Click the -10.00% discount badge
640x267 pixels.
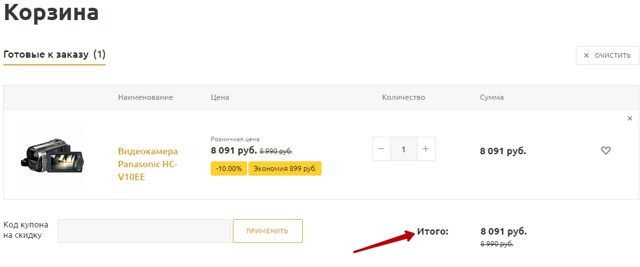[228, 168]
